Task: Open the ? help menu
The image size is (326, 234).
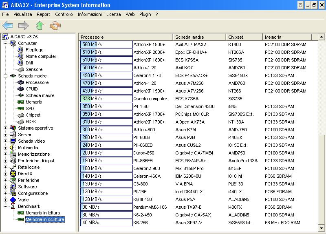Action: pos(157,14)
